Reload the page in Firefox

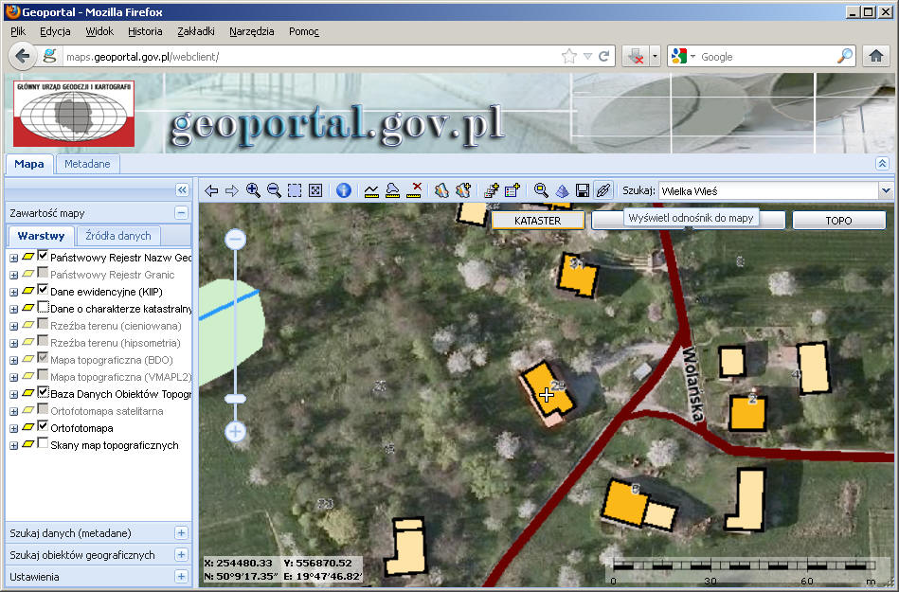point(603,56)
